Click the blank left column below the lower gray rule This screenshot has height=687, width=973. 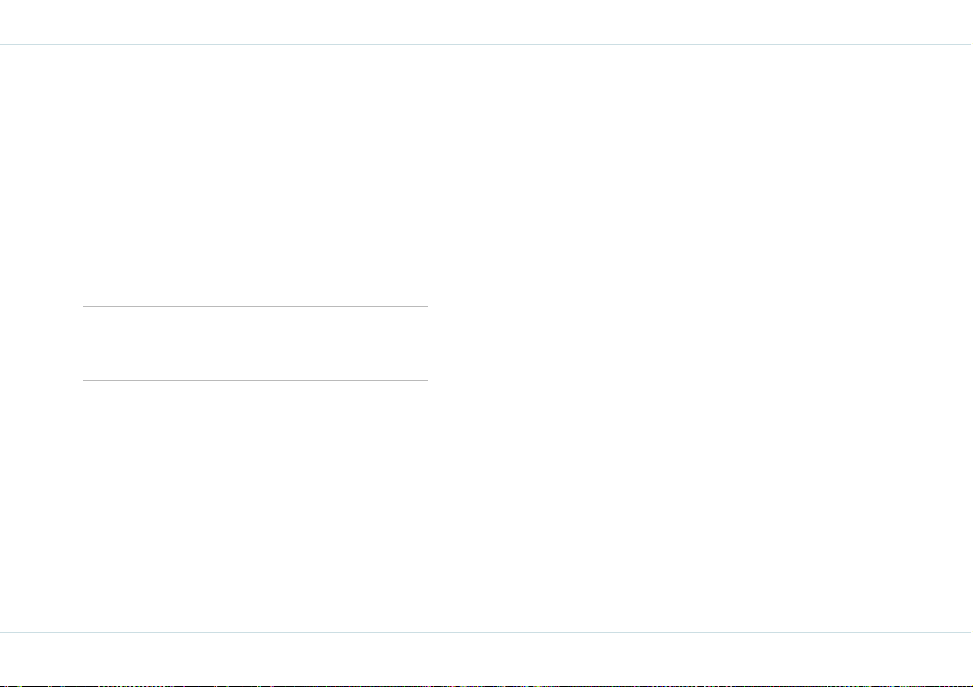255,506
